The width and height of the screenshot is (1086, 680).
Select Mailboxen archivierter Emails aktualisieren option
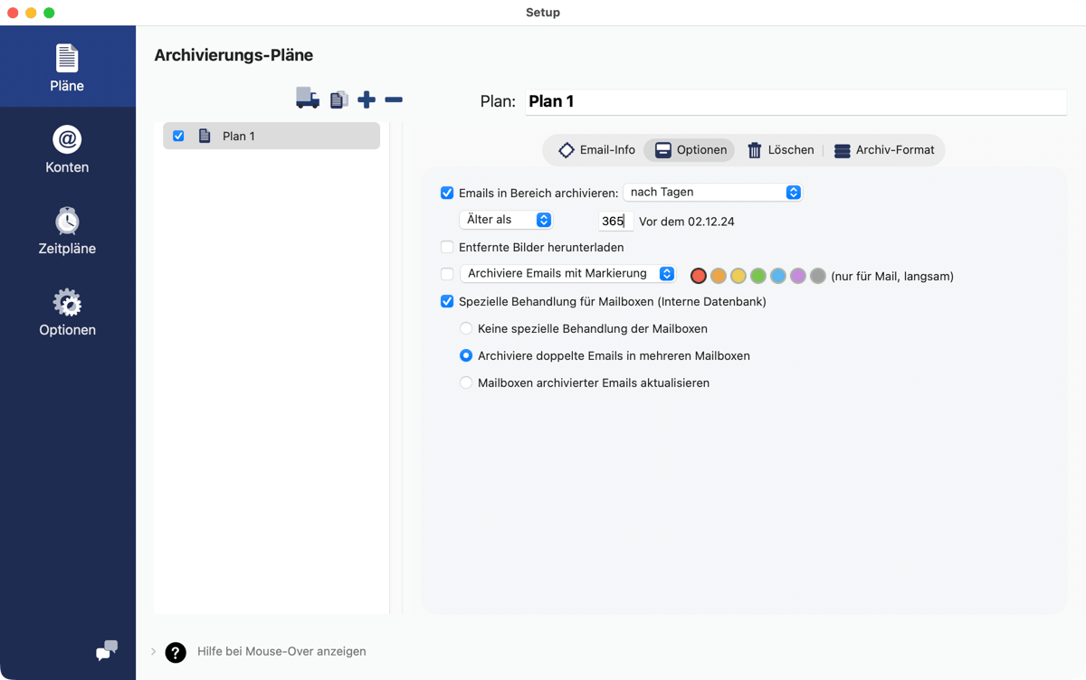466,382
